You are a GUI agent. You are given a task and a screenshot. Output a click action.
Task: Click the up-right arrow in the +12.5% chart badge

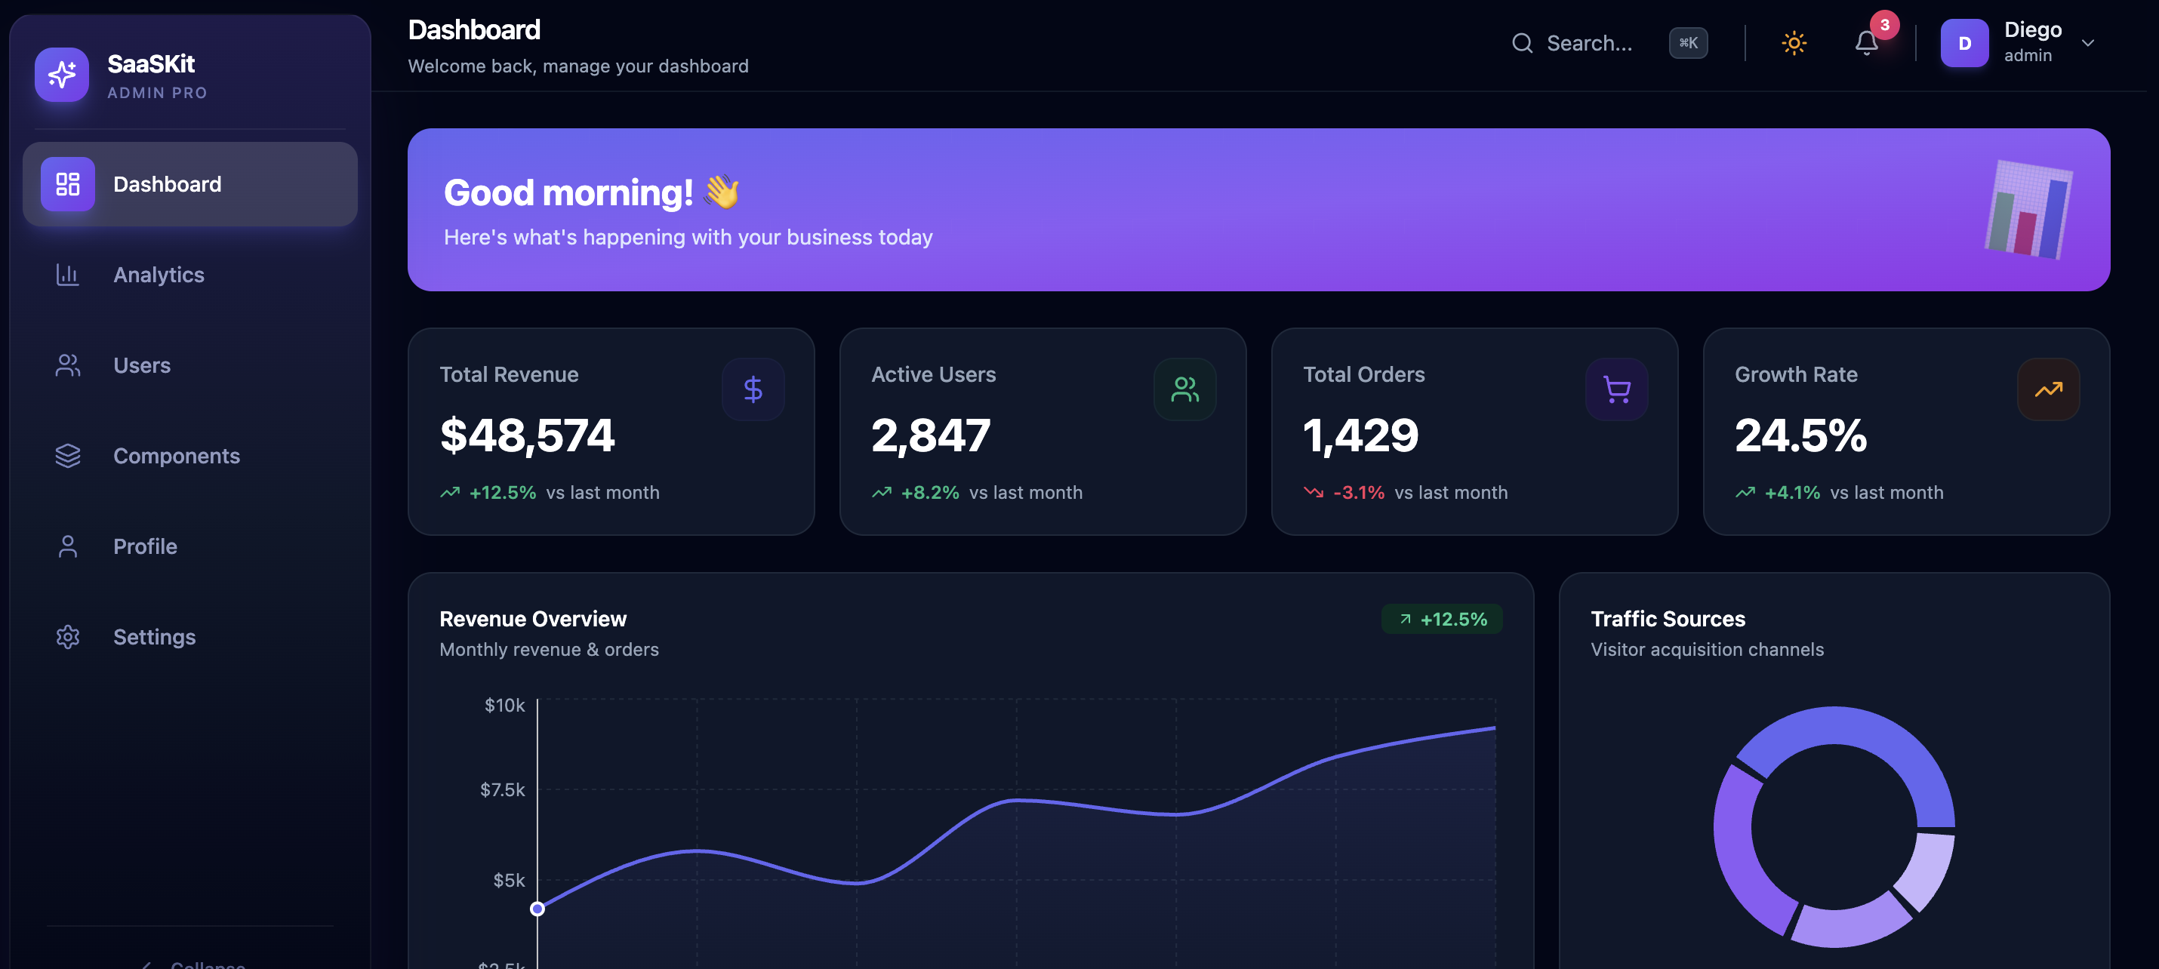point(1406,620)
